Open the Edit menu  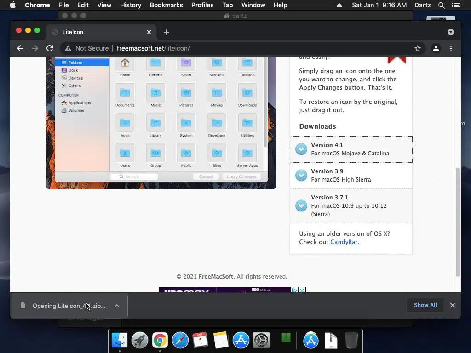click(83, 5)
